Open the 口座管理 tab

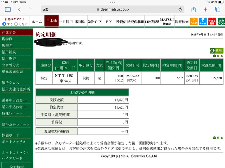(x=152, y=22)
